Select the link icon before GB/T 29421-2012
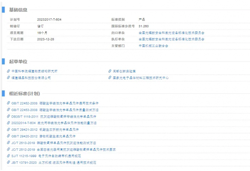This screenshot has height=171, width=250. pyautogui.click(x=8, y=130)
